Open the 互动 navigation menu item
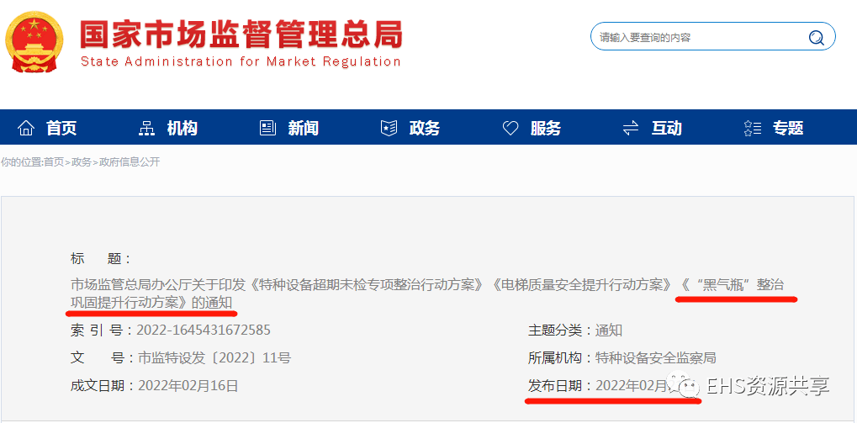Viewport: 857px width, 423px height. (666, 129)
